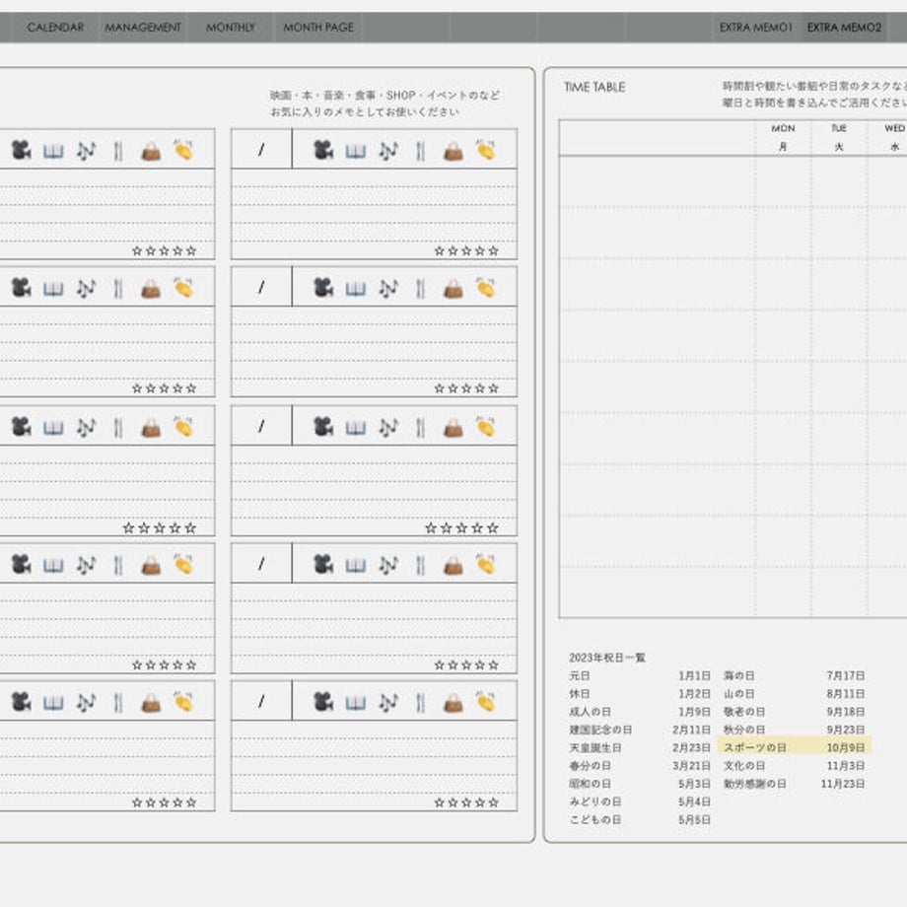Mark the music notes icon in the fourth right-column card
The width and height of the screenshot is (907, 907).
[x=388, y=565]
